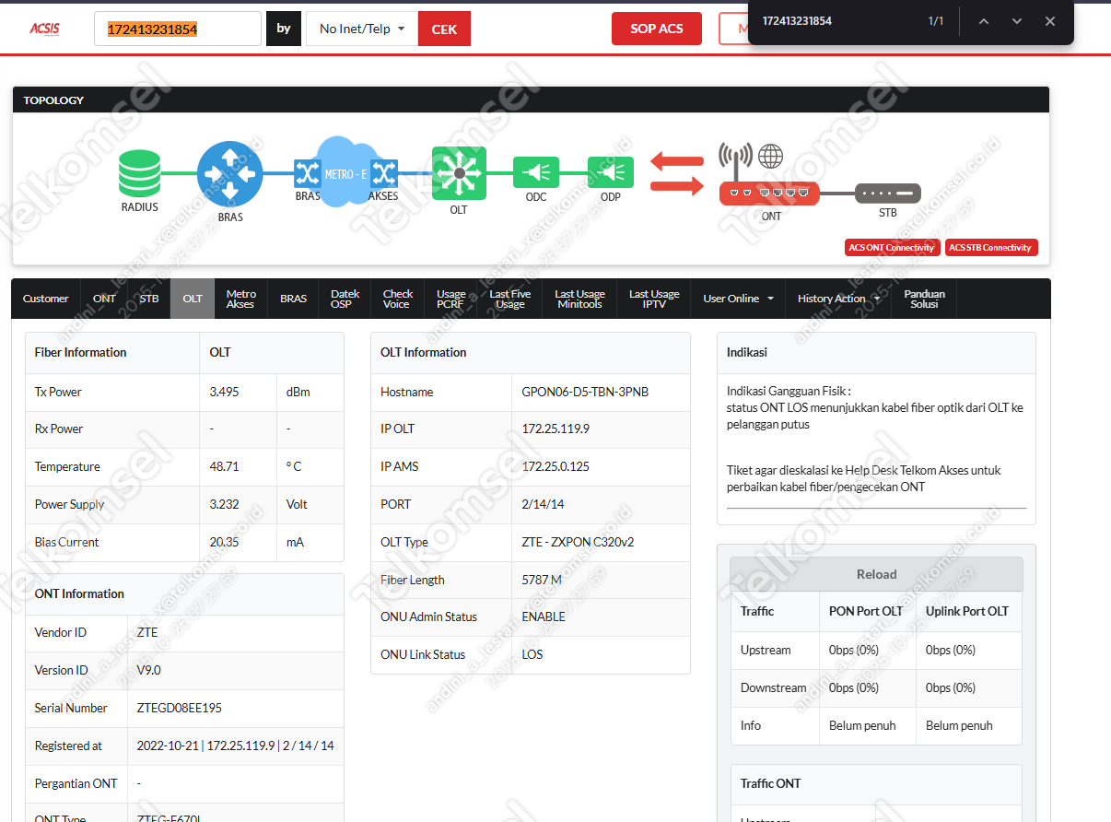Click the globe icon above the ONT
This screenshot has height=822, width=1111.
tap(771, 156)
